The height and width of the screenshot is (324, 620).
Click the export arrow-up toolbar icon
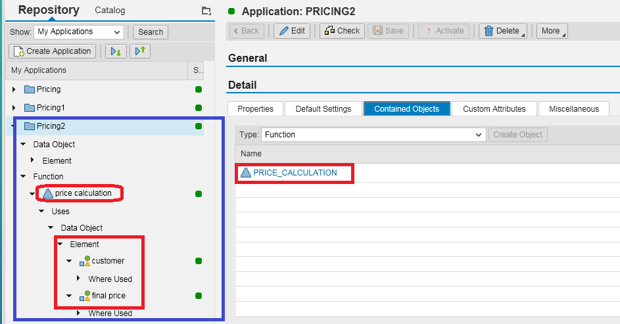140,51
